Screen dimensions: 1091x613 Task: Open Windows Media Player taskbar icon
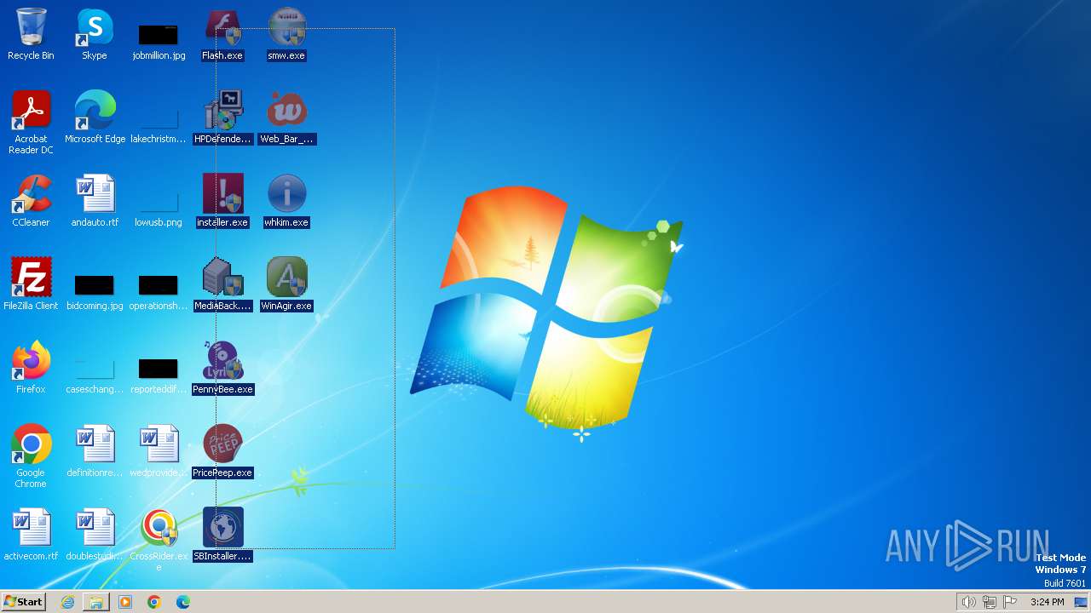pos(125,602)
